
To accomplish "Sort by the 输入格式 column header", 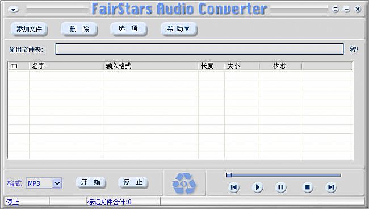I will [151, 66].
